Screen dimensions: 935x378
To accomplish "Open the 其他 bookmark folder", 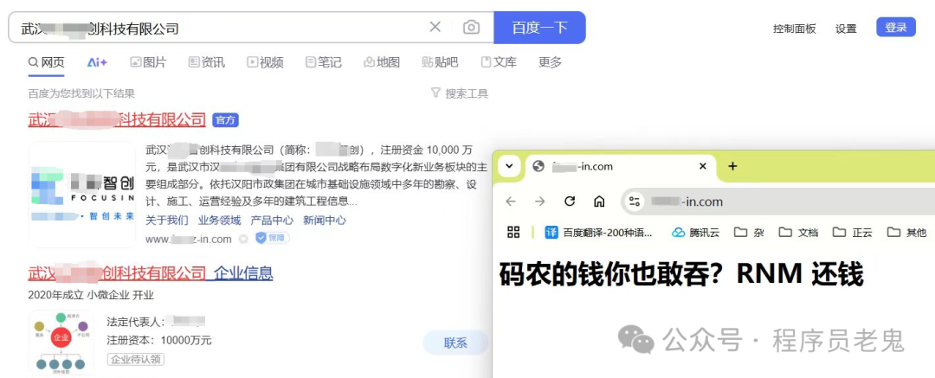I will point(907,233).
